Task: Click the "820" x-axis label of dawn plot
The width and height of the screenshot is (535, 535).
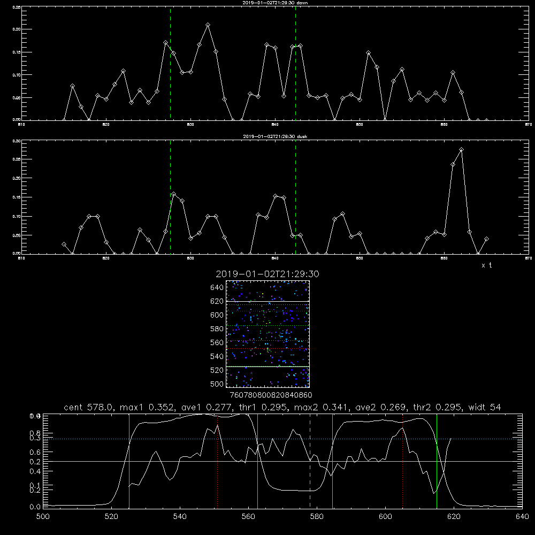Action: click(x=106, y=125)
